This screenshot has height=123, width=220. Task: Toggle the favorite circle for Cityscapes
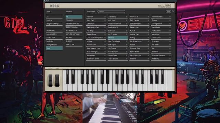click(105, 24)
